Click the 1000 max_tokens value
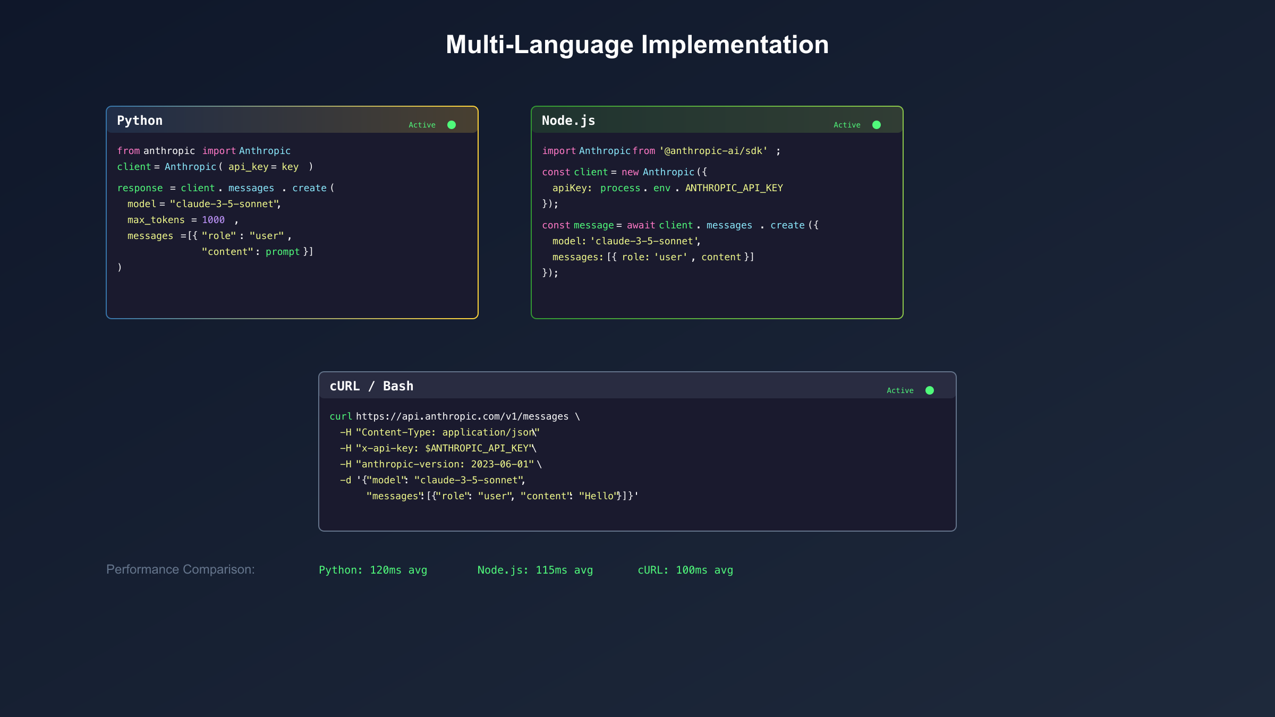The image size is (1275, 717). [x=213, y=220]
